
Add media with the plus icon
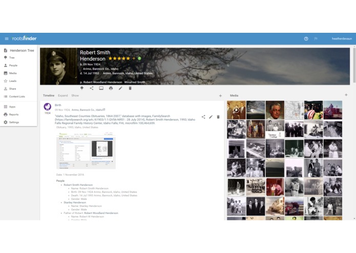click(346, 95)
